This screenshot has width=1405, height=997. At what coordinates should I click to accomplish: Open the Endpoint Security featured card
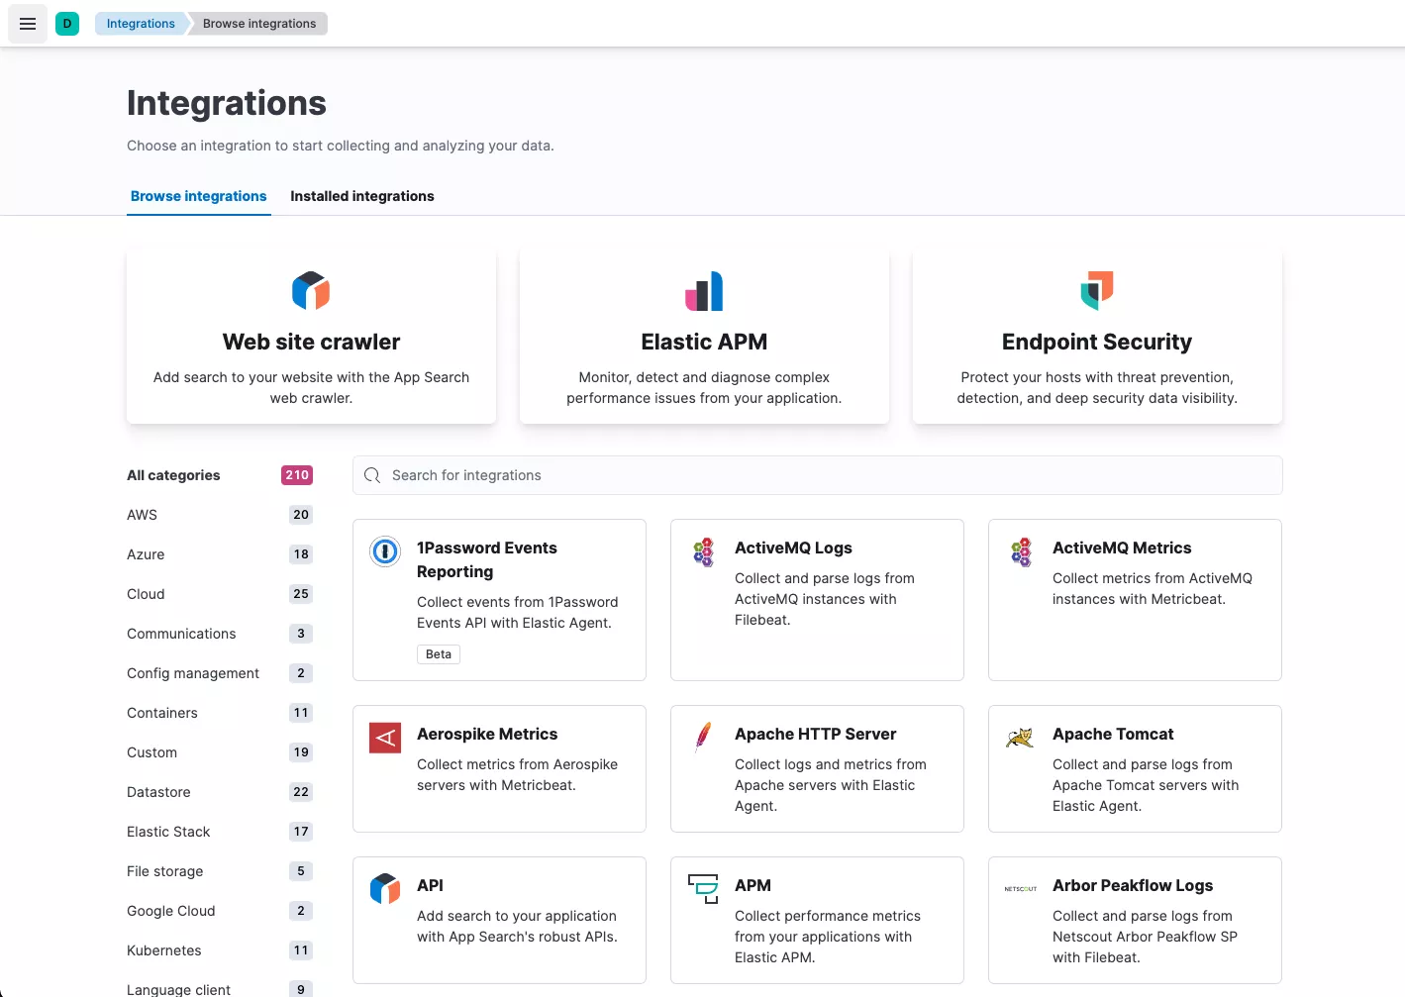tap(1097, 337)
